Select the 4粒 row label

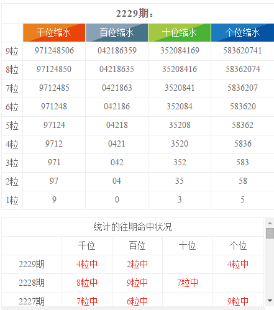point(12,144)
